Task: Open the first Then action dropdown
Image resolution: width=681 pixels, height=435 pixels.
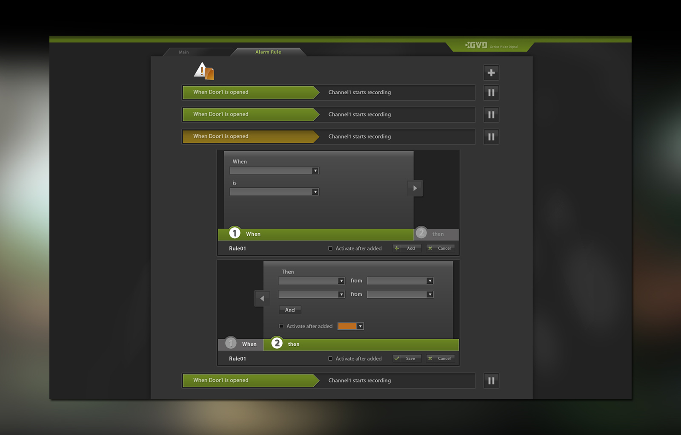Action: click(311, 281)
